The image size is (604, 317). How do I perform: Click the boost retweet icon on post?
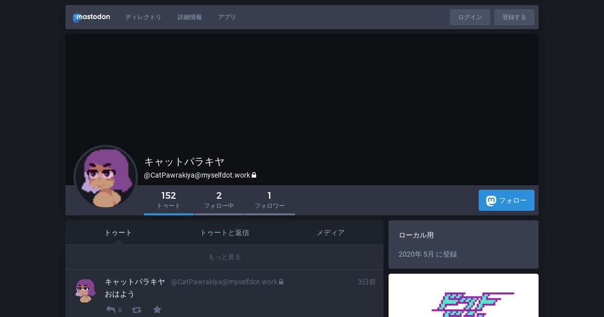tap(136, 309)
